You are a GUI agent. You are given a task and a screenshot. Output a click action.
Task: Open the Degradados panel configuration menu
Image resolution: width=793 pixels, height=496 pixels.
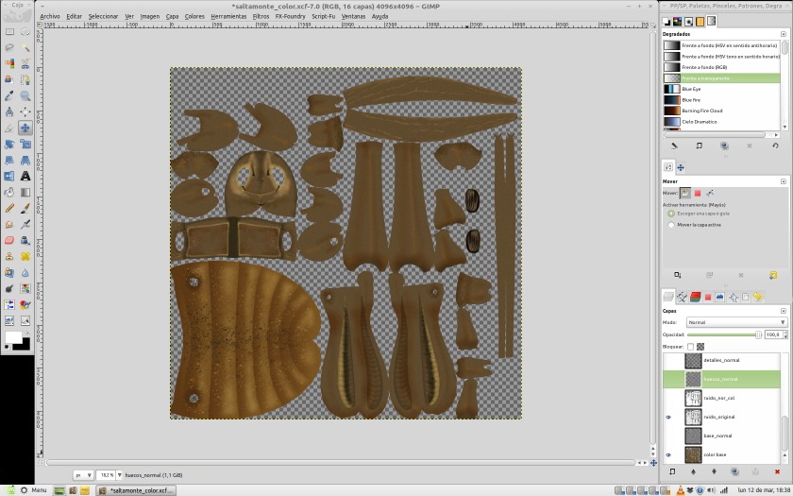784,34
